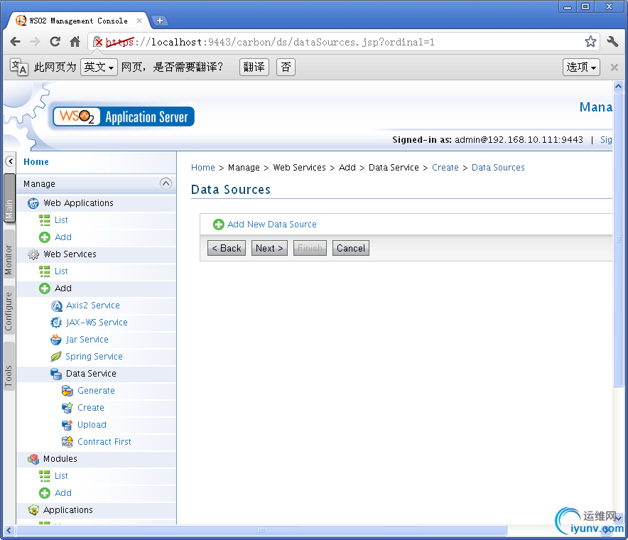
Task: Click the Add plus icon under Web Services
Action: [45, 288]
